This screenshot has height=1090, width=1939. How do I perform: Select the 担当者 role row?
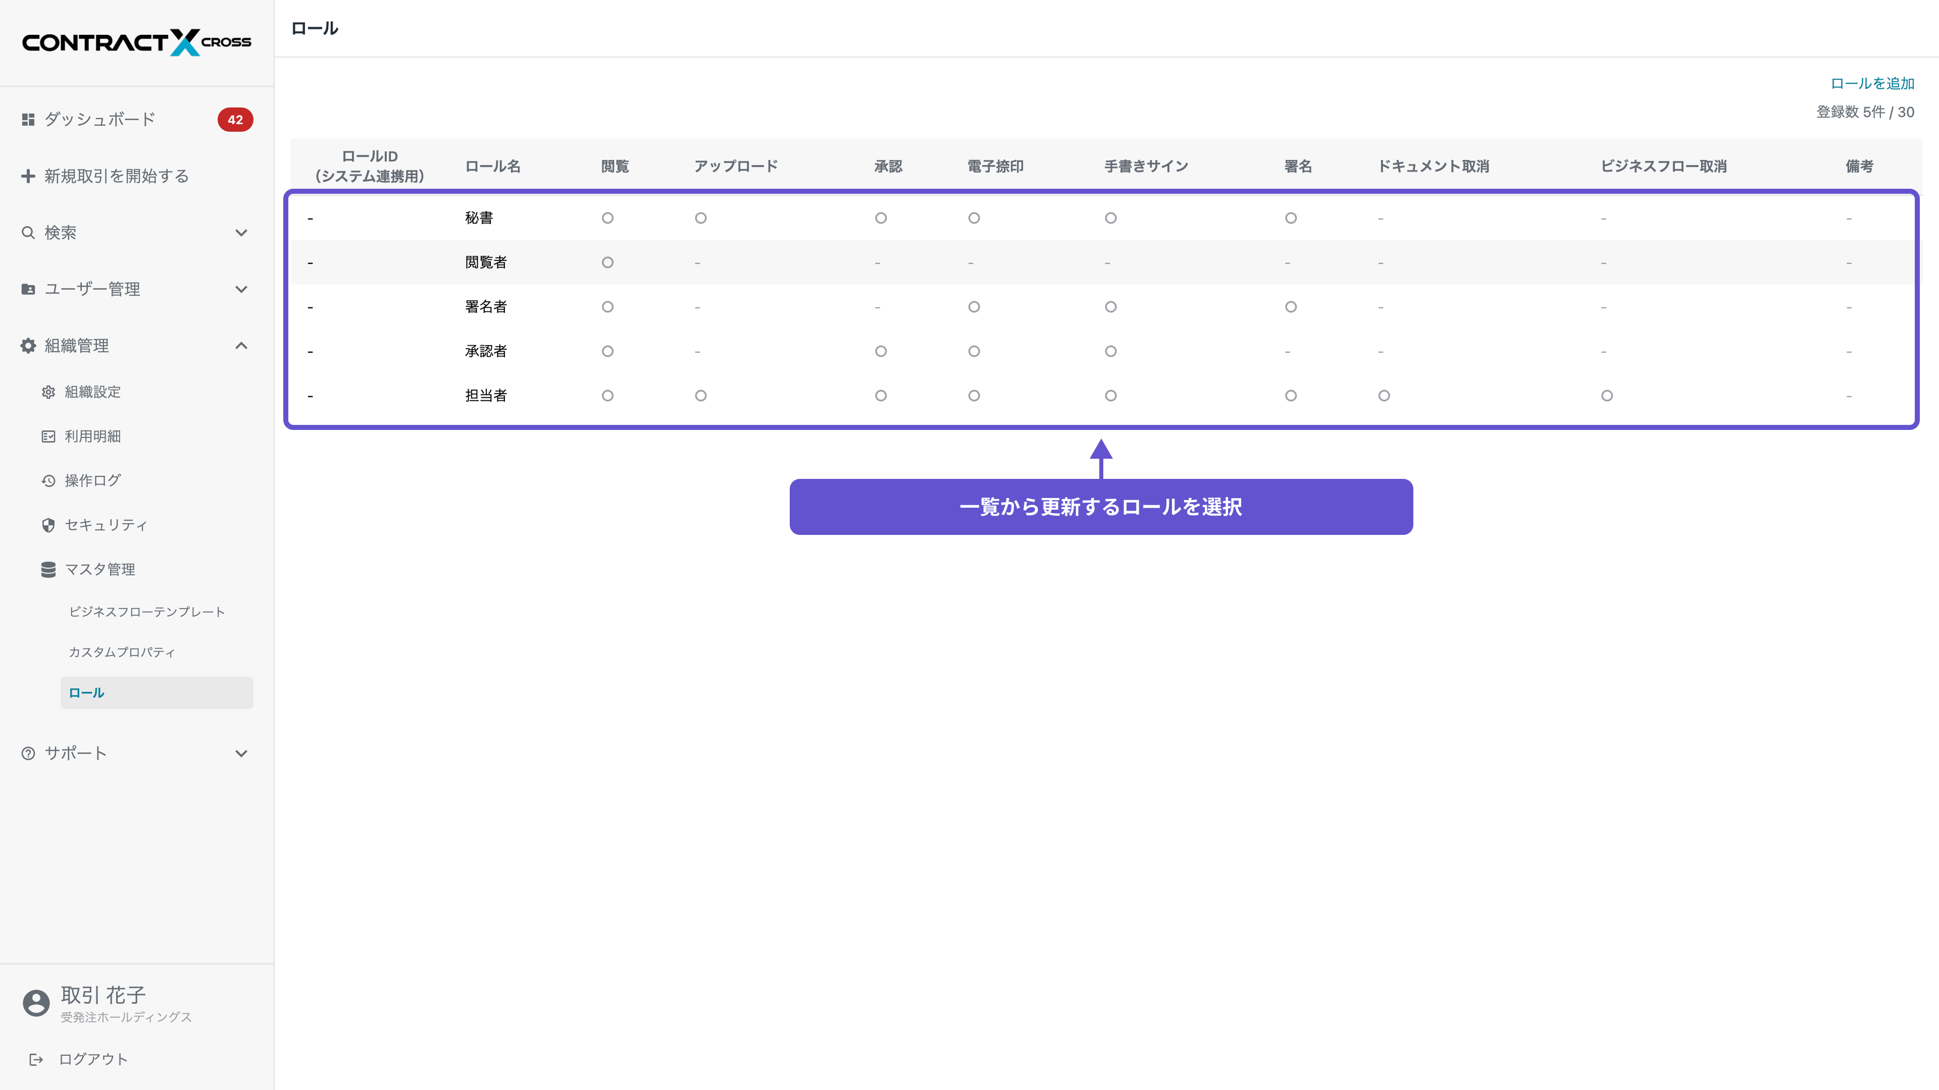(x=485, y=396)
